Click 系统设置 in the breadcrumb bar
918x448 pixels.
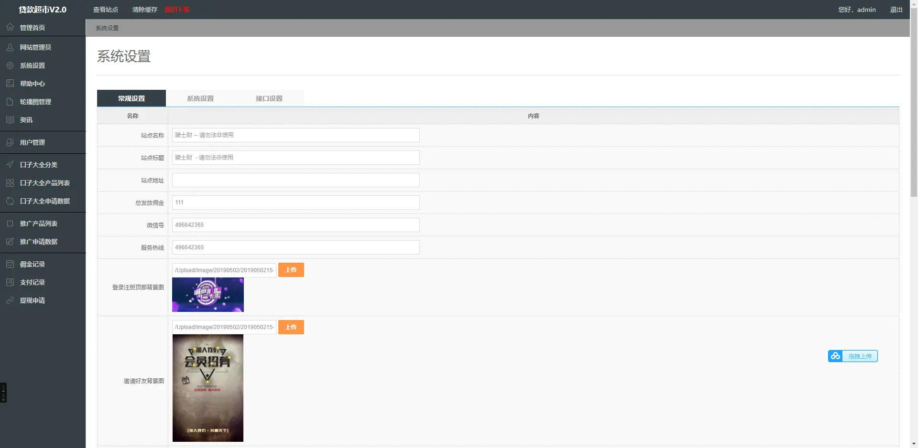pos(107,28)
